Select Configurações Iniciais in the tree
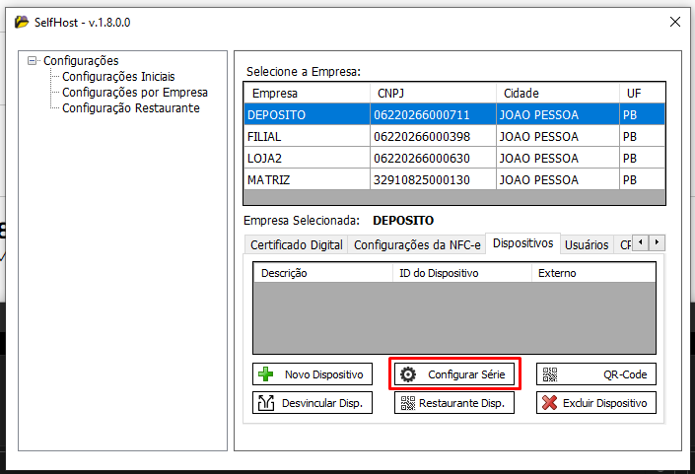 pos(118,77)
